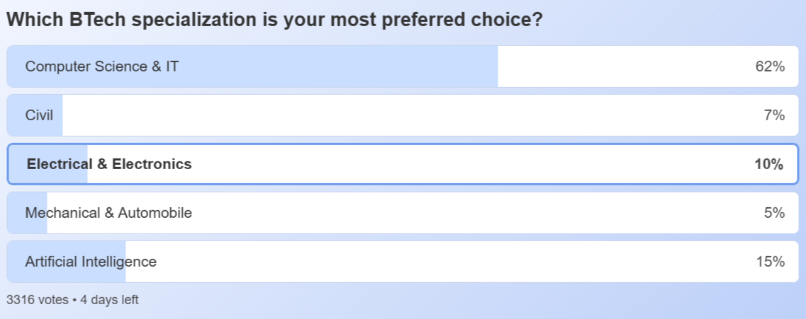Screen dimensions: 806x319
Task: Choose the Civil poll option label
Action: click(39, 115)
